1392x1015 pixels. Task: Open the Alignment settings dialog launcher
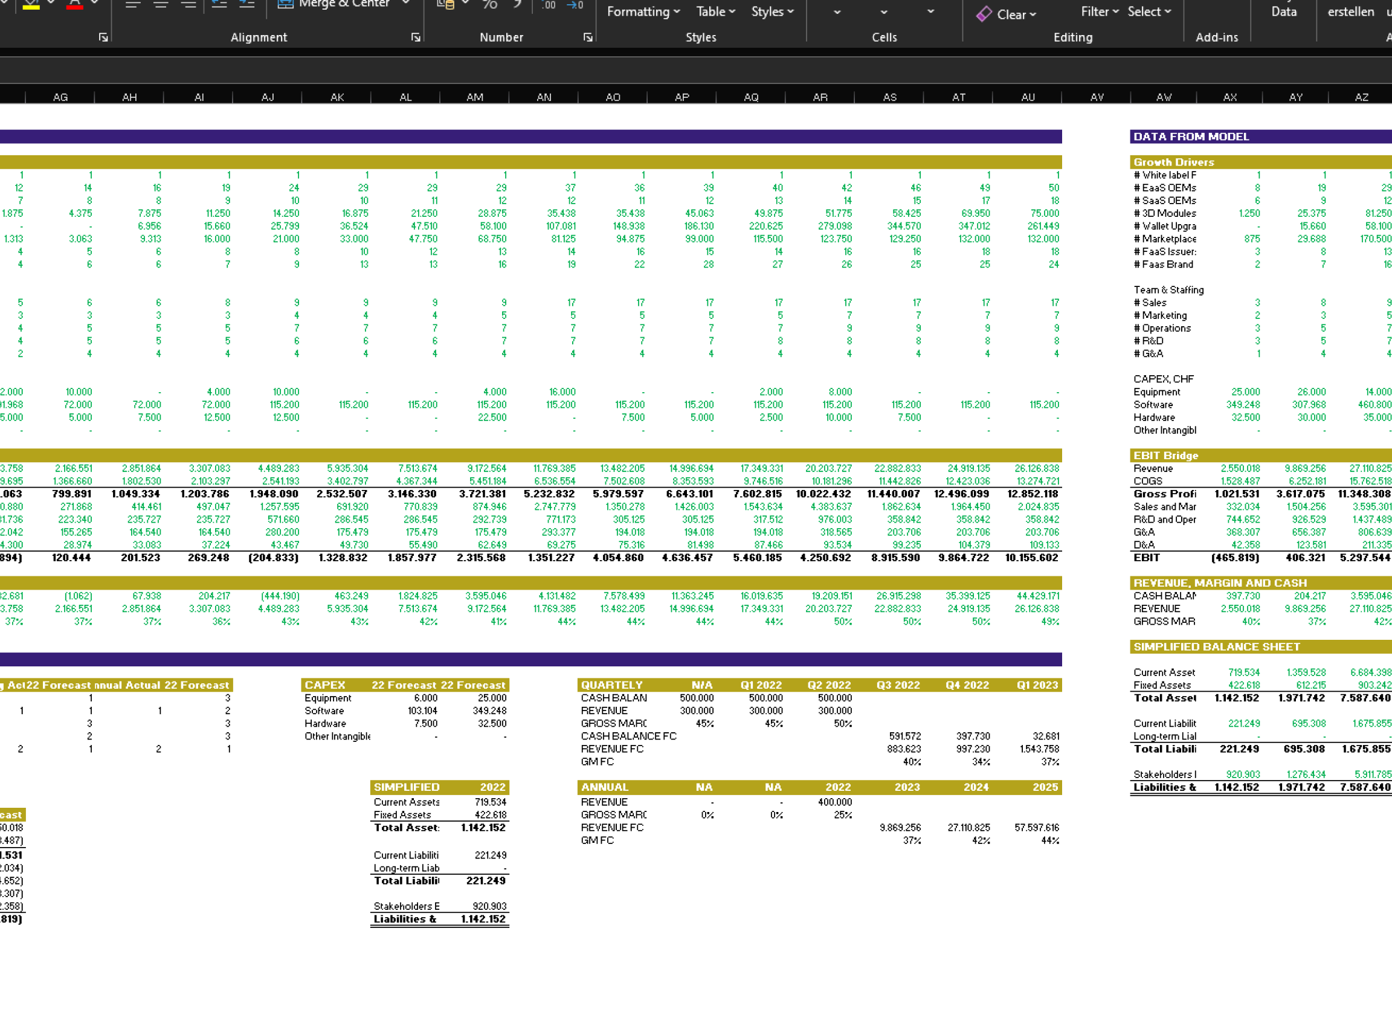[x=416, y=37]
